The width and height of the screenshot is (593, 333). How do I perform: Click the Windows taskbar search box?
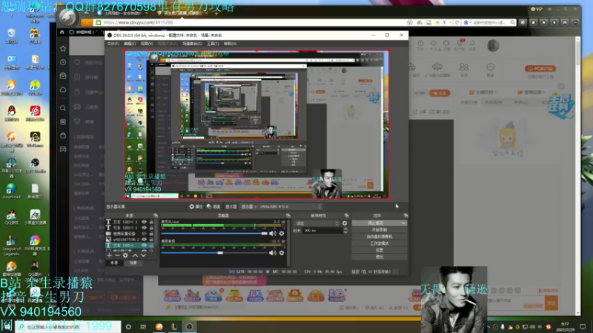click(68, 326)
